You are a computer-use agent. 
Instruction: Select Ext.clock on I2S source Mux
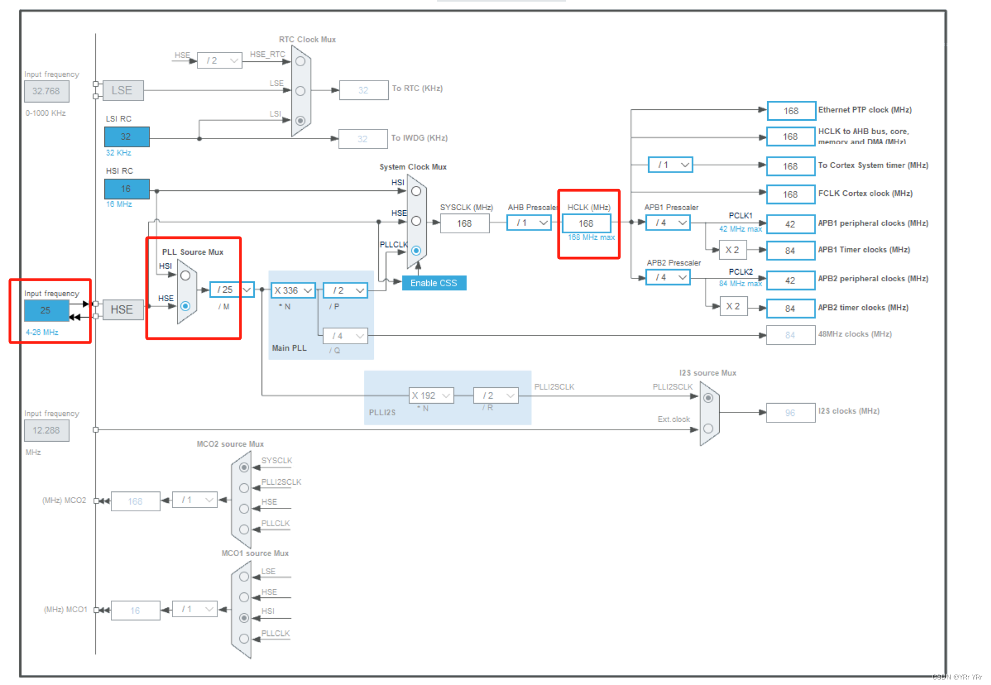(708, 429)
